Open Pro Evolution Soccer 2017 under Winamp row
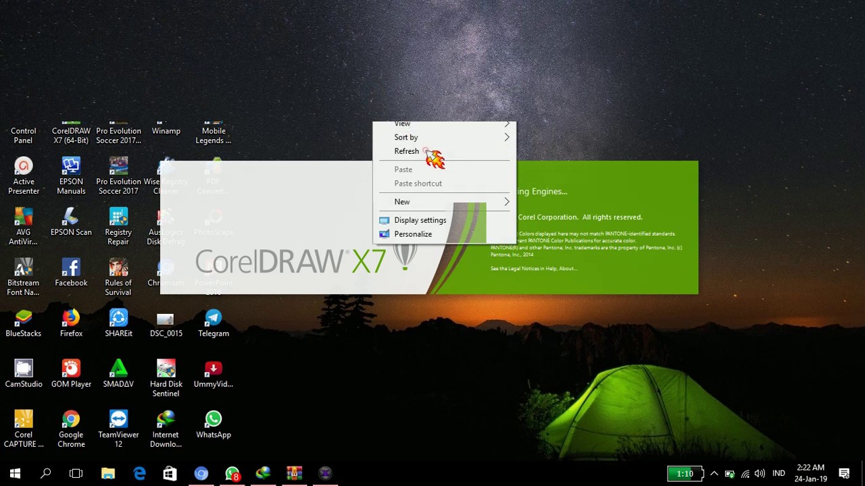Screen dimensions: 865x486 [118, 176]
